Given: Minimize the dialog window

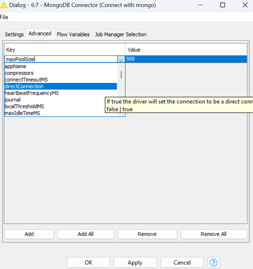Looking at the screenshot, I should pos(200,5).
